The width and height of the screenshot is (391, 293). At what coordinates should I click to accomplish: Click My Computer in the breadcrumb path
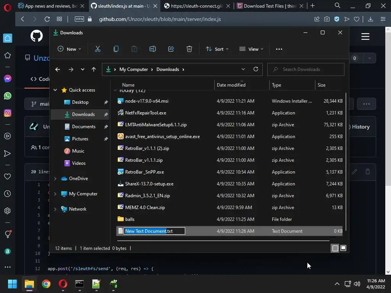[133, 69]
